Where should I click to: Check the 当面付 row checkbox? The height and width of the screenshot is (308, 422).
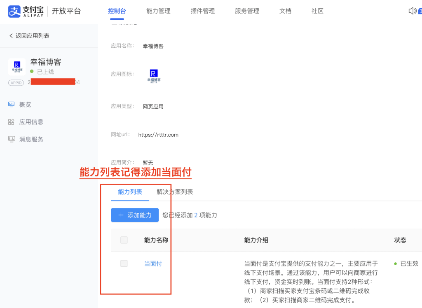pos(124,264)
